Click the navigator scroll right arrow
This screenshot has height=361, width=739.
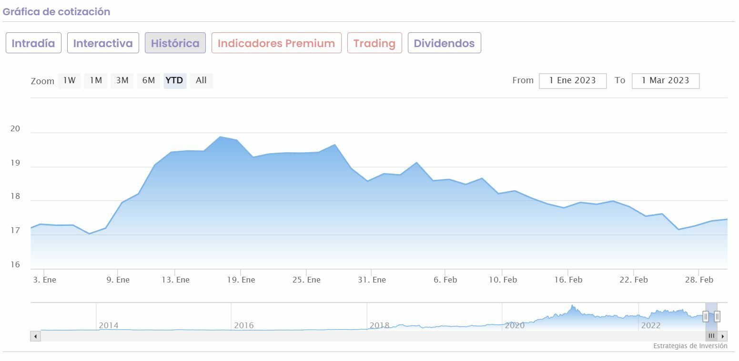(723, 336)
